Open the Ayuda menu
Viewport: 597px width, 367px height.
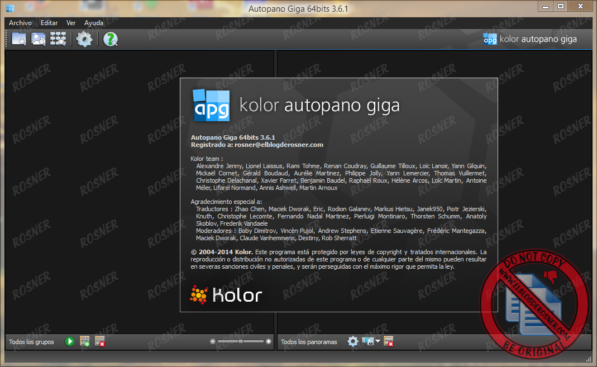click(x=94, y=23)
